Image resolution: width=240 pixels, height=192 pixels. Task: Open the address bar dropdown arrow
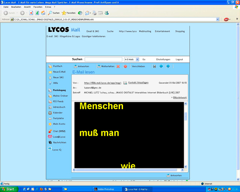pyautogui.click(x=217, y=19)
